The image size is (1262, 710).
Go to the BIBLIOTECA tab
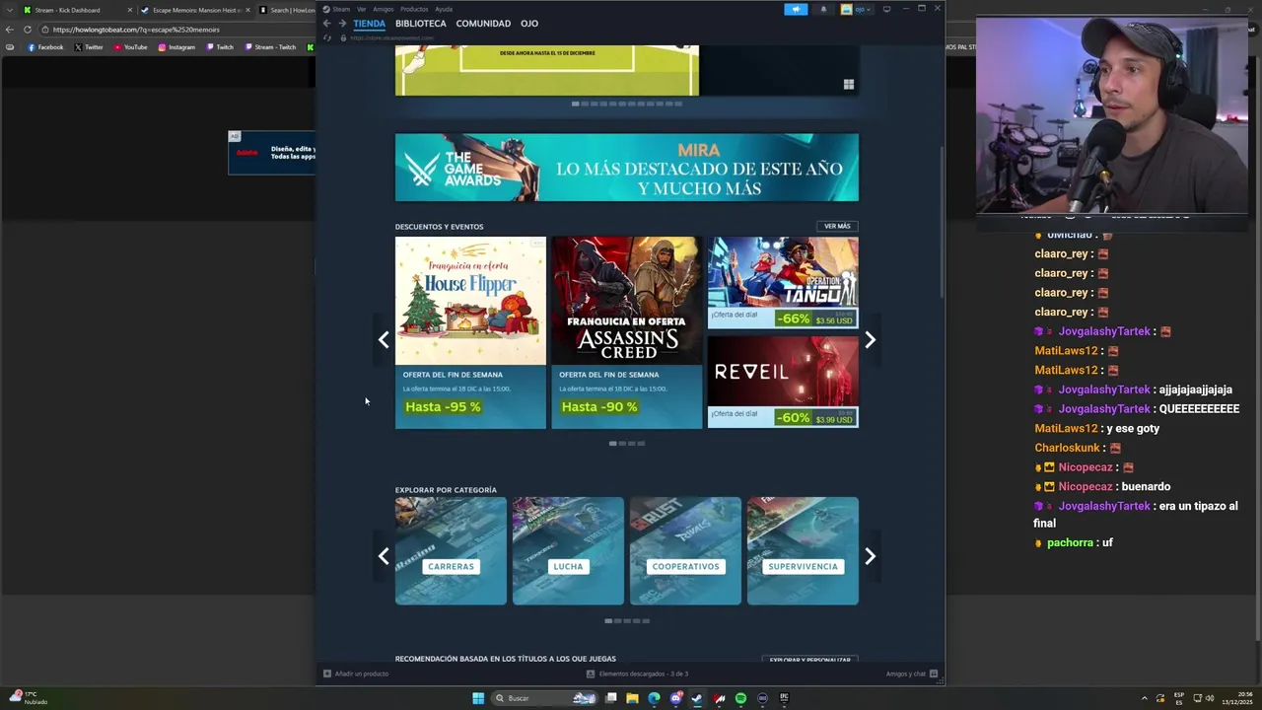(421, 24)
